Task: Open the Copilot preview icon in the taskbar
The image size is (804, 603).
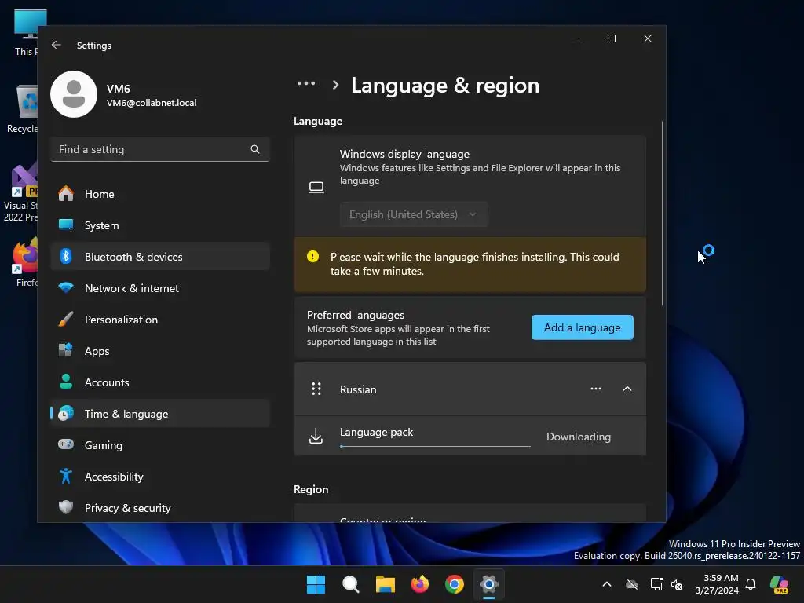Action: 779,584
